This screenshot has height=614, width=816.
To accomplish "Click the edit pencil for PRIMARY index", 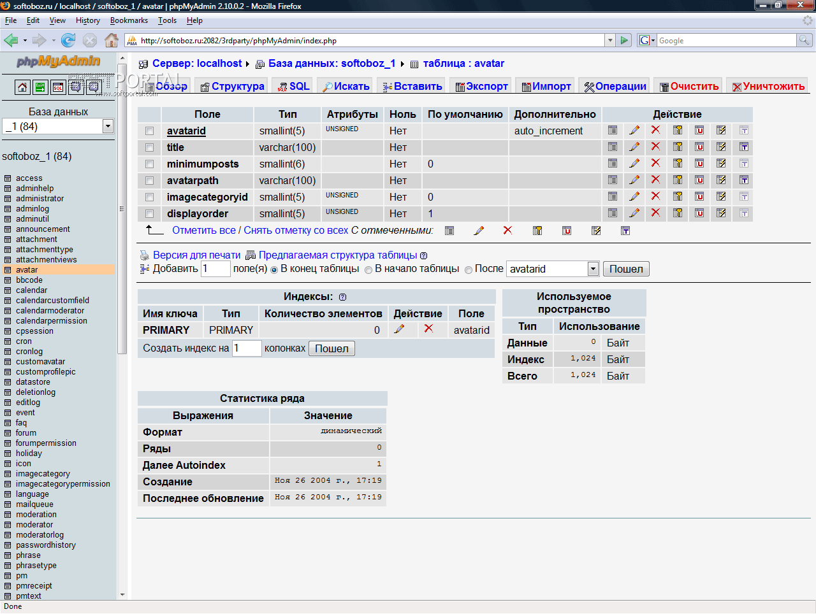I will (x=399, y=329).
